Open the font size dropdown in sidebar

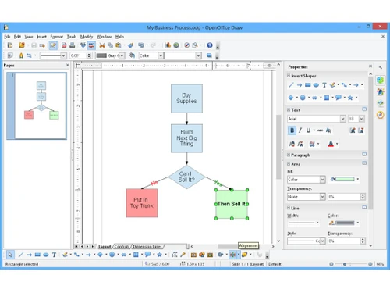[362, 119]
